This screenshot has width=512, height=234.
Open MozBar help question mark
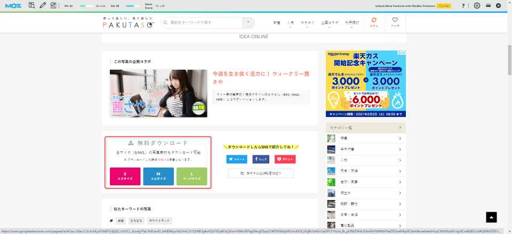pos(463,5)
